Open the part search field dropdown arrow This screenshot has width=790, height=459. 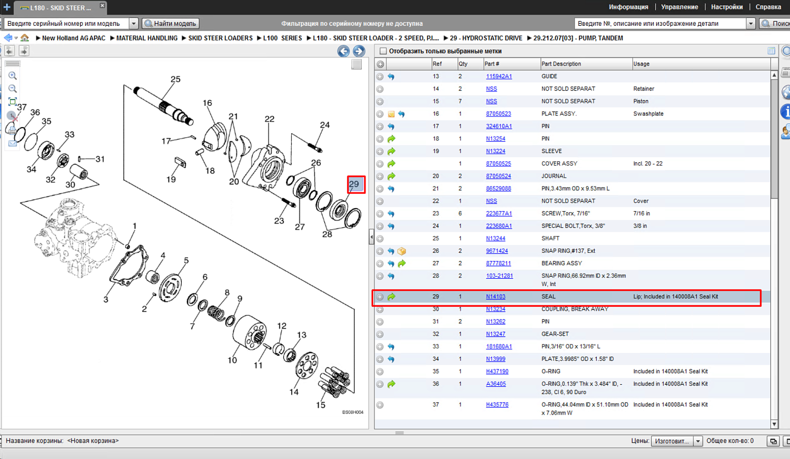point(750,24)
